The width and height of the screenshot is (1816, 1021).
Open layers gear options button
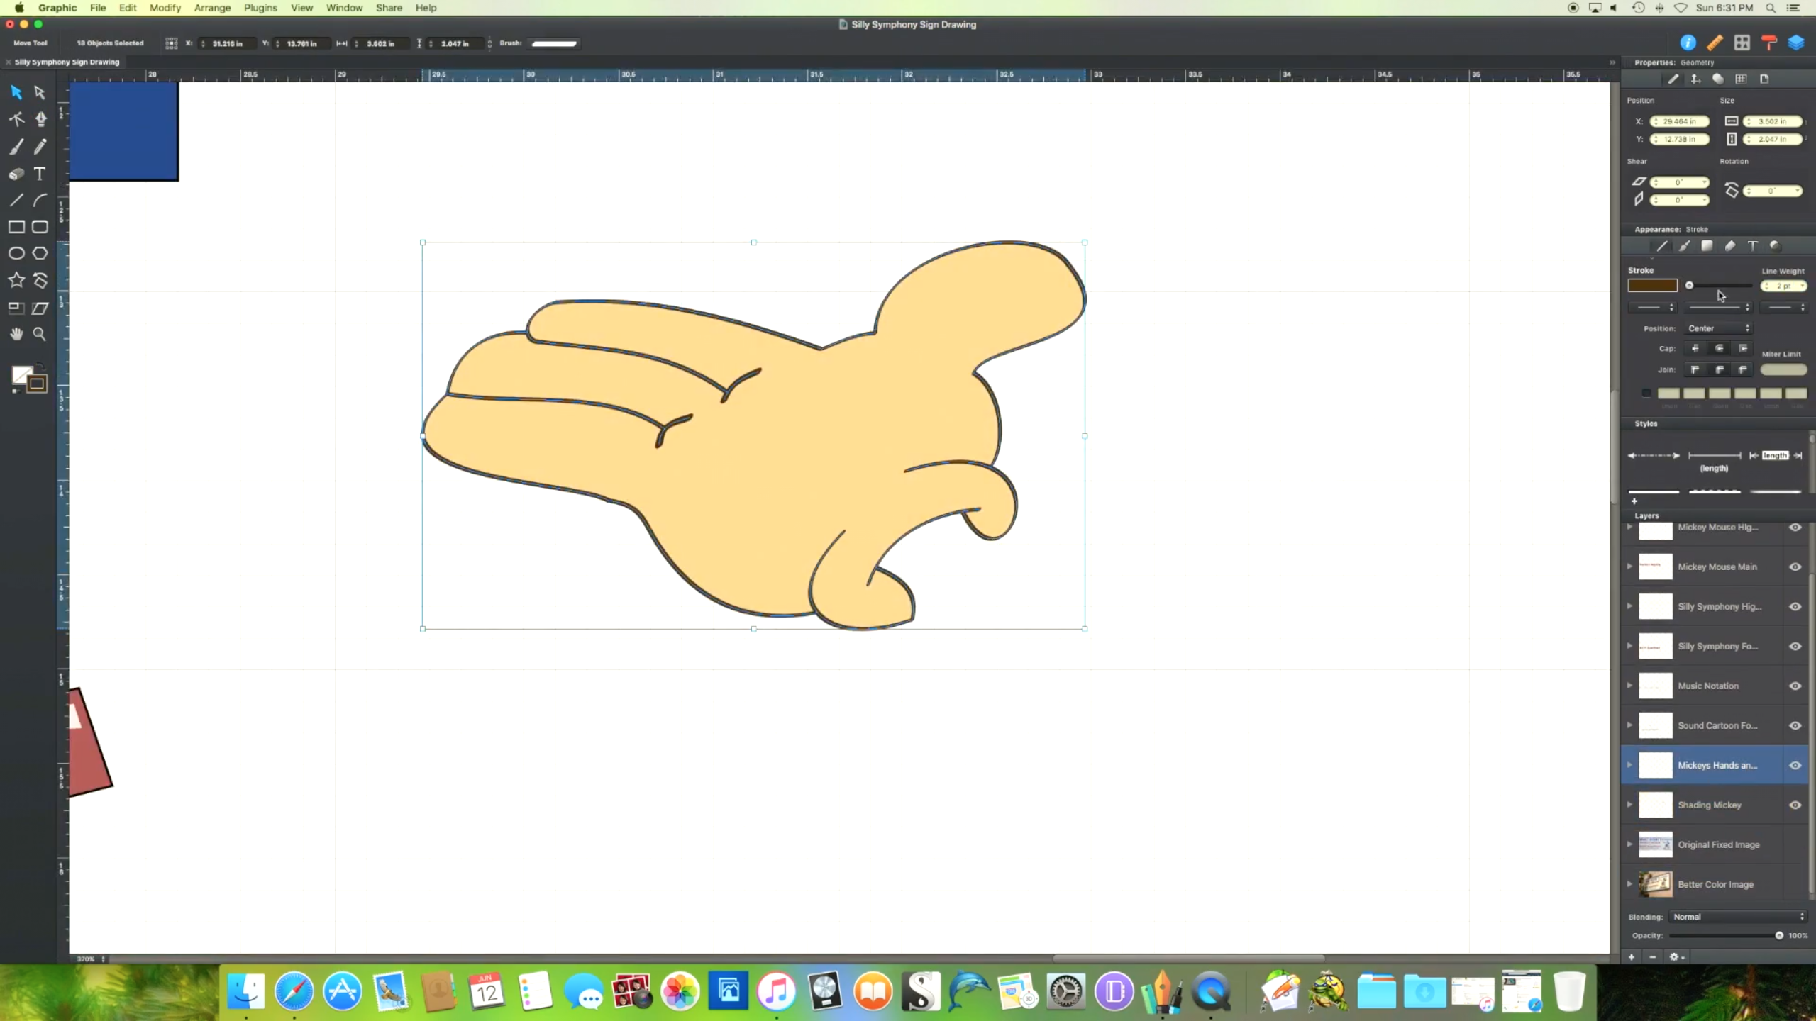click(x=1676, y=956)
